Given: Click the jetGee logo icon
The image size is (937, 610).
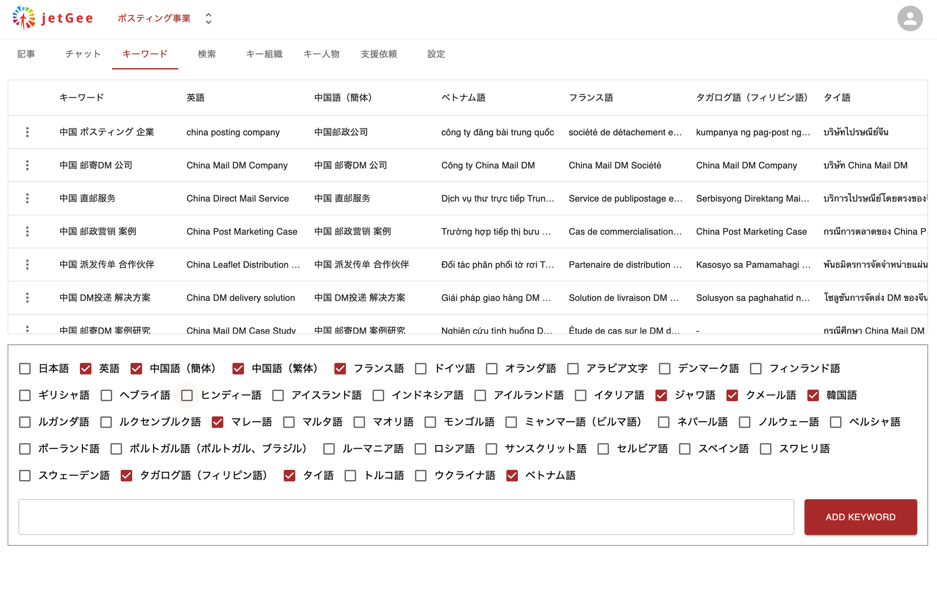Looking at the screenshot, I should [24, 18].
